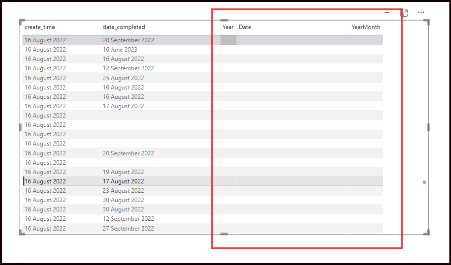This screenshot has width=451, height=265.
Task: Open the More options ellipsis menu
Action: point(421,12)
